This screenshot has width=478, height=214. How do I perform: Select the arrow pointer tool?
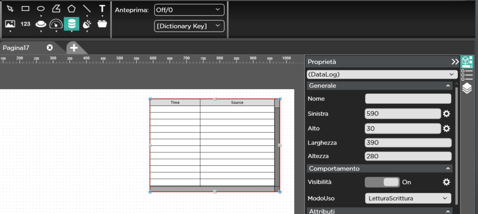10,8
